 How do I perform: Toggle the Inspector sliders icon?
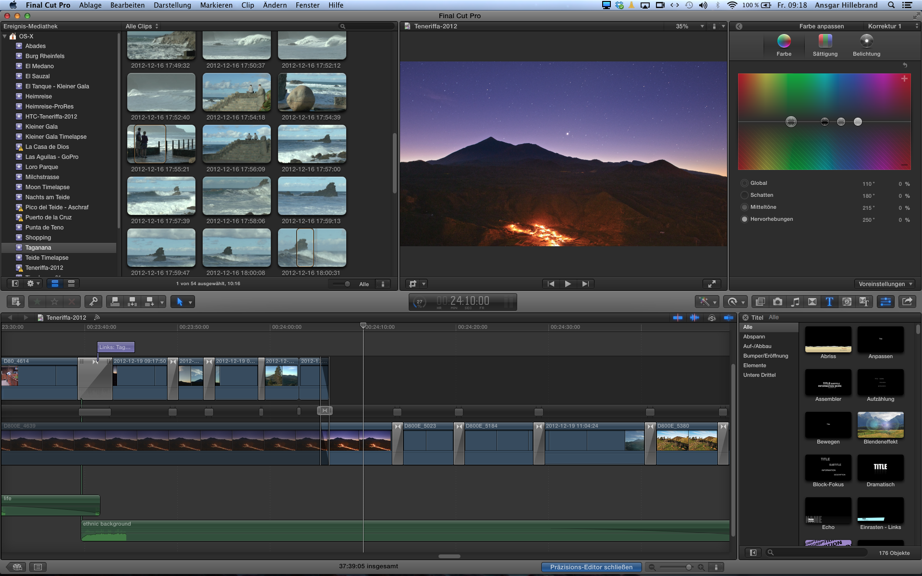[885, 301]
